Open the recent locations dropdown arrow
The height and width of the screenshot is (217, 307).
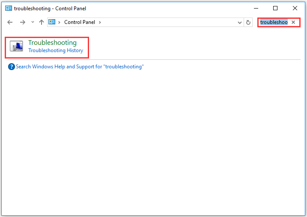click(33, 22)
